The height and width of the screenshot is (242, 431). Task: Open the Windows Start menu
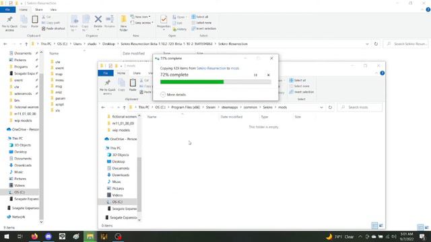click(7, 236)
